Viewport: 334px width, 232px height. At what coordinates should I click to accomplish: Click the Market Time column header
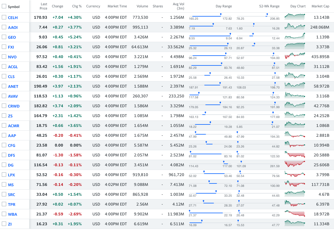coord(117,6)
